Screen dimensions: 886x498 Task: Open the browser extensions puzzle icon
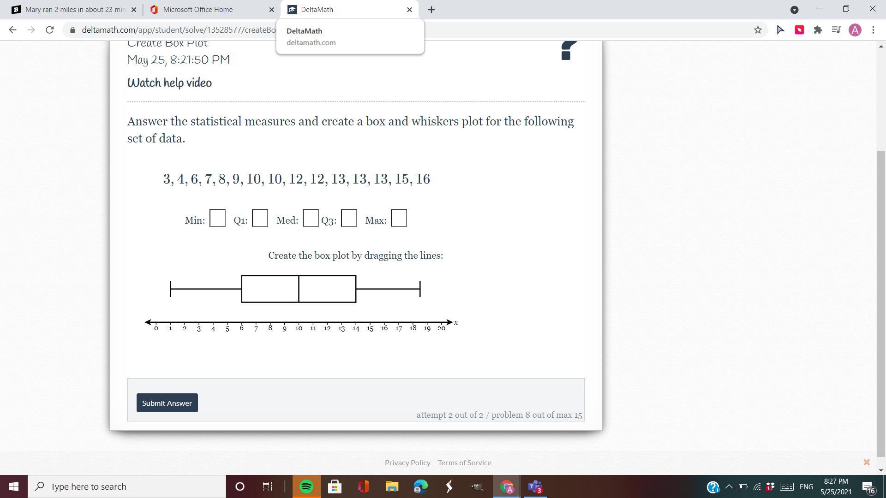[x=818, y=30]
